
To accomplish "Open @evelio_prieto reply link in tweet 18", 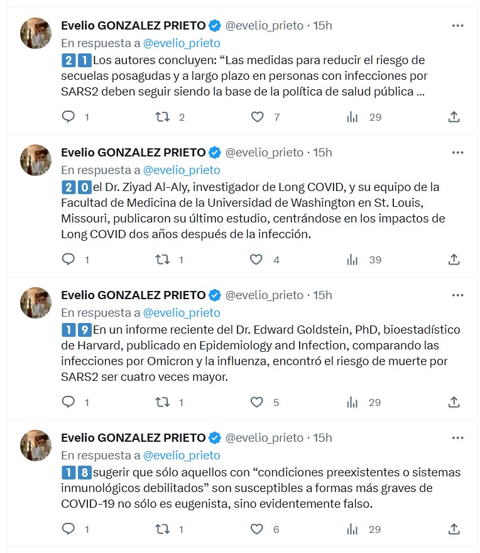I will point(182,455).
